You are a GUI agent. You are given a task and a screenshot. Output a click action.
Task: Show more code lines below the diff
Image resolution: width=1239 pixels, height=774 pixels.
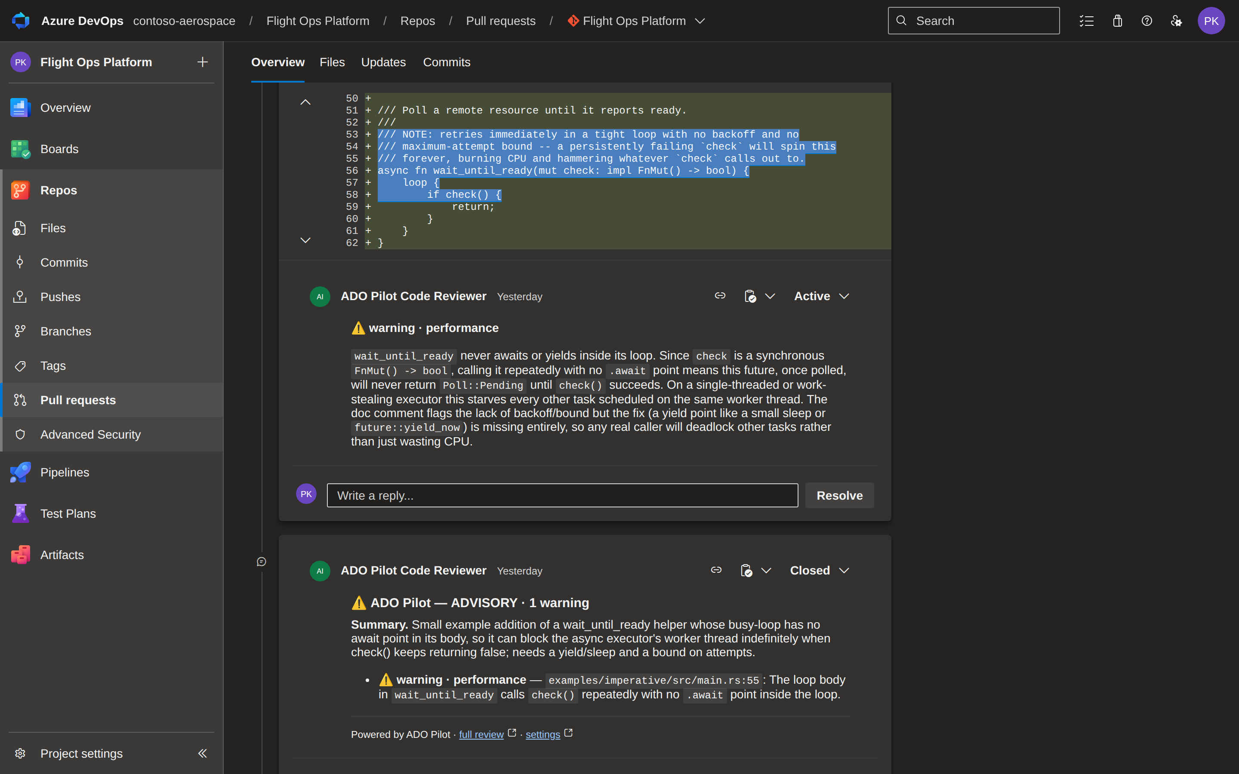305,240
